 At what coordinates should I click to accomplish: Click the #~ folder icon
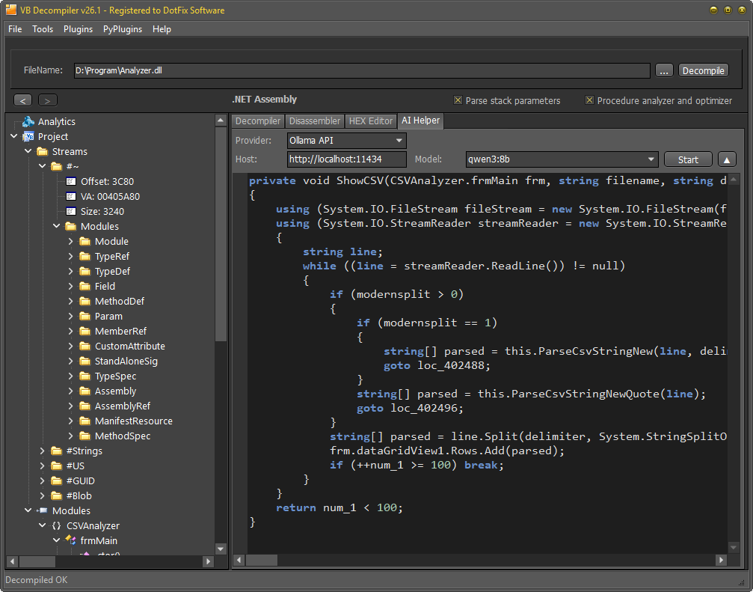pyautogui.click(x=57, y=166)
